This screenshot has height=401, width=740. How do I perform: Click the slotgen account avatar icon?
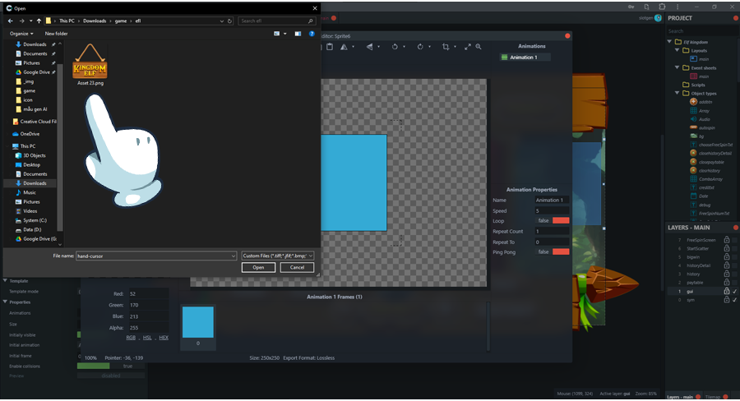(658, 18)
